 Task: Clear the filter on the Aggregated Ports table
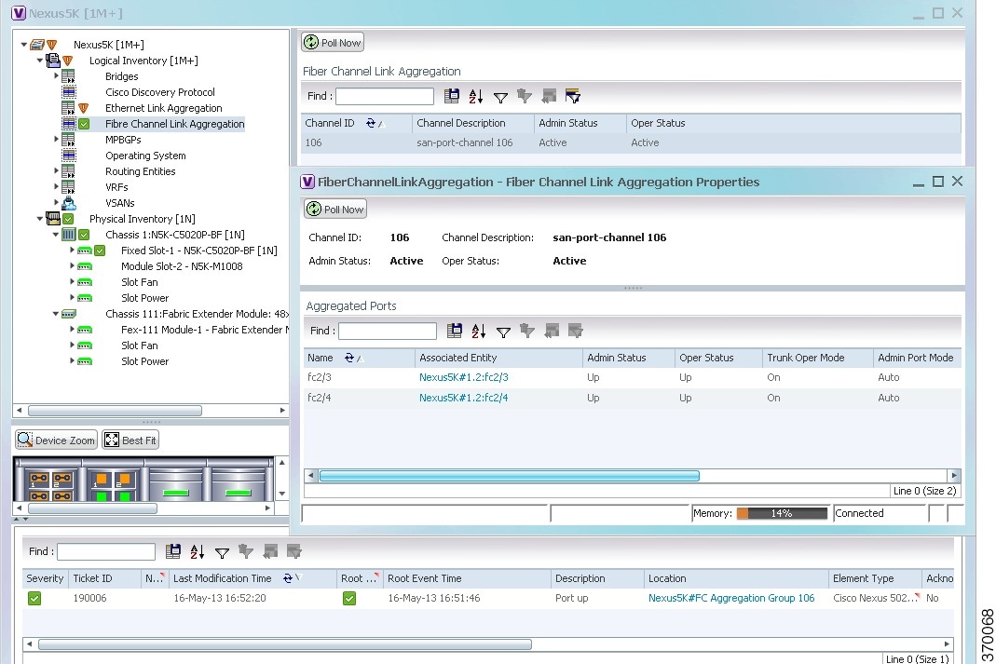click(527, 330)
